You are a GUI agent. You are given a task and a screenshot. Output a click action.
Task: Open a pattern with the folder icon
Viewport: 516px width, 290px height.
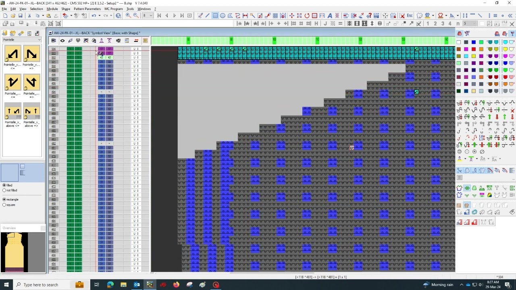point(13,16)
